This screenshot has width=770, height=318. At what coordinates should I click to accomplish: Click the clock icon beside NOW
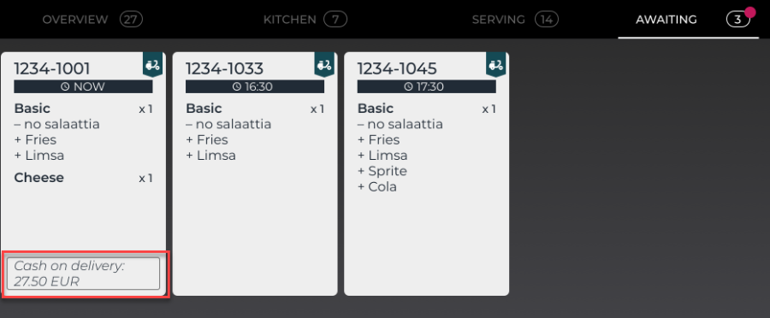[65, 87]
